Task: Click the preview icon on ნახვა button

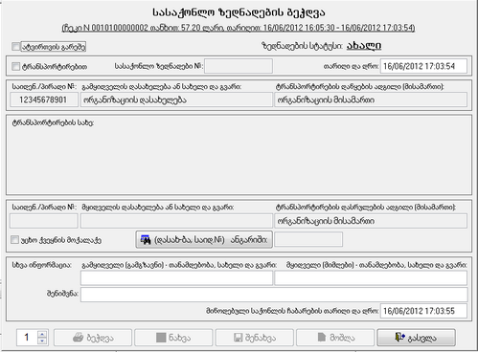Action: click(161, 338)
